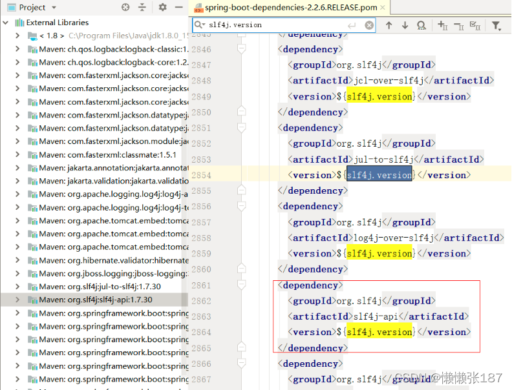Select Maven: com.fasterxml:classmate:1.5.1 row
Image resolution: width=512 pixels, height=390 pixels.
point(94,154)
